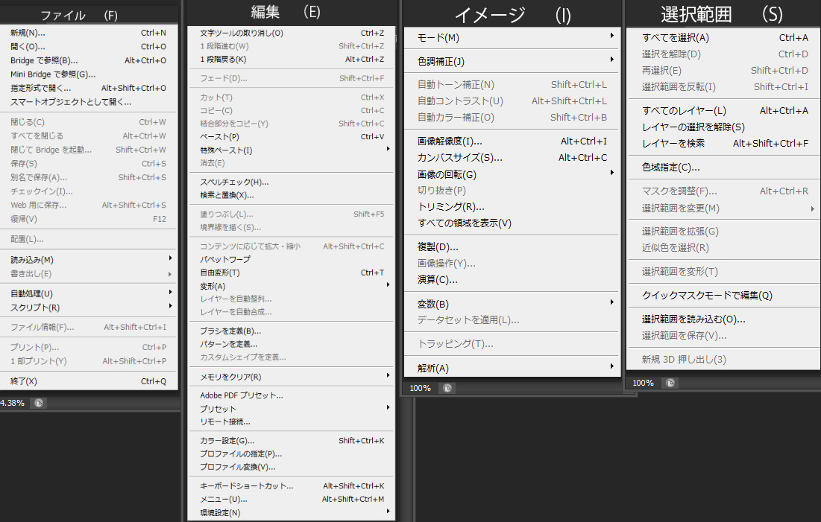Open カンバスサイズ(S)... from the Image menu
The height and width of the screenshot is (522, 821).
[x=512, y=157]
